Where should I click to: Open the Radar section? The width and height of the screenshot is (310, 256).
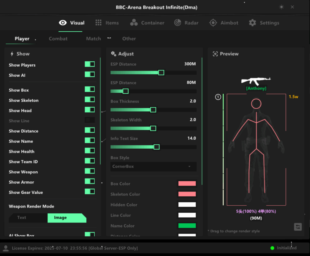point(187,23)
